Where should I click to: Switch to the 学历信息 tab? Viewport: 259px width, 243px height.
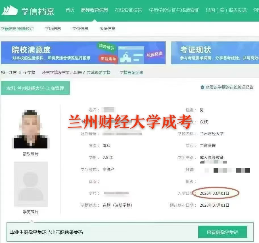click(x=53, y=29)
